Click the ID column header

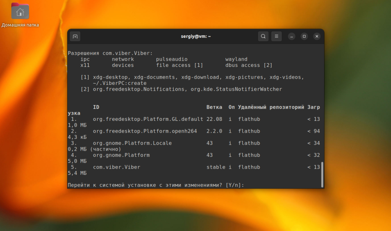pos(96,107)
